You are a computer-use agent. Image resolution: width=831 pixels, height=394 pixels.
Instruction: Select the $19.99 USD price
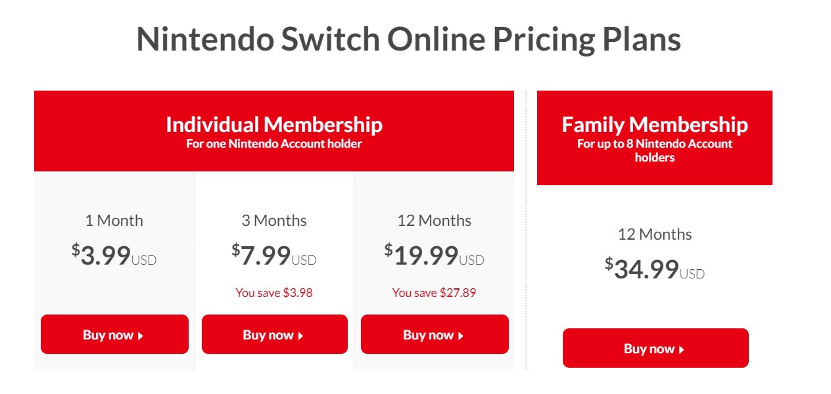tap(434, 255)
